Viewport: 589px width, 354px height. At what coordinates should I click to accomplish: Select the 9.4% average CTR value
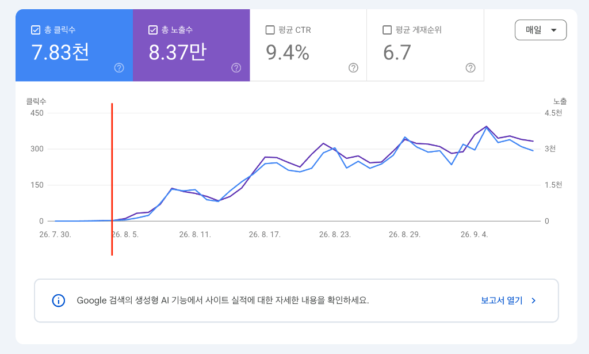click(288, 52)
